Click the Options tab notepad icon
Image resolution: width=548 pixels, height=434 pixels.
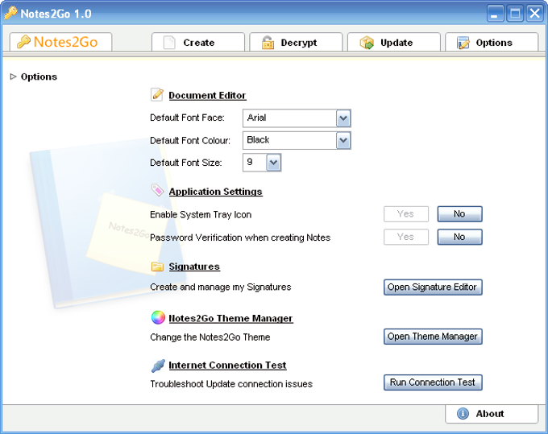point(463,43)
